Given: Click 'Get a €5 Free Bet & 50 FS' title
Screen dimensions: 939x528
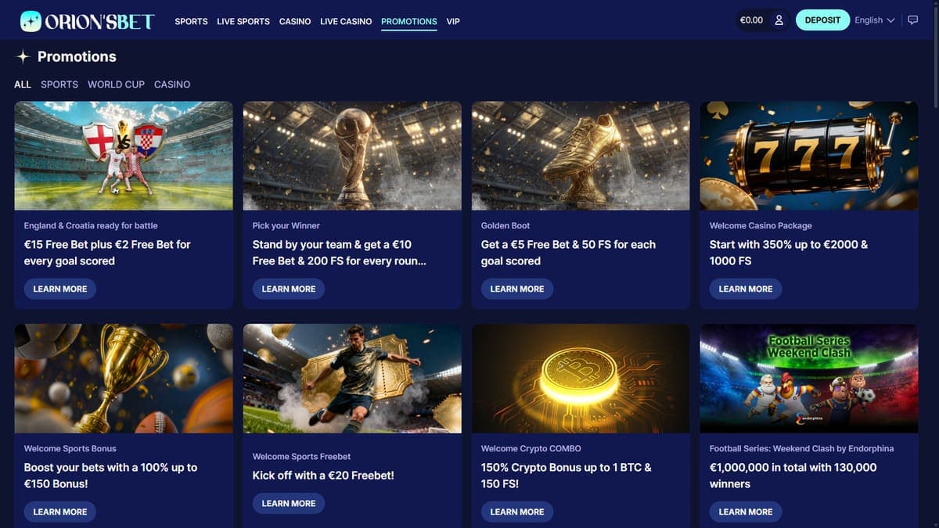Looking at the screenshot, I should point(568,253).
